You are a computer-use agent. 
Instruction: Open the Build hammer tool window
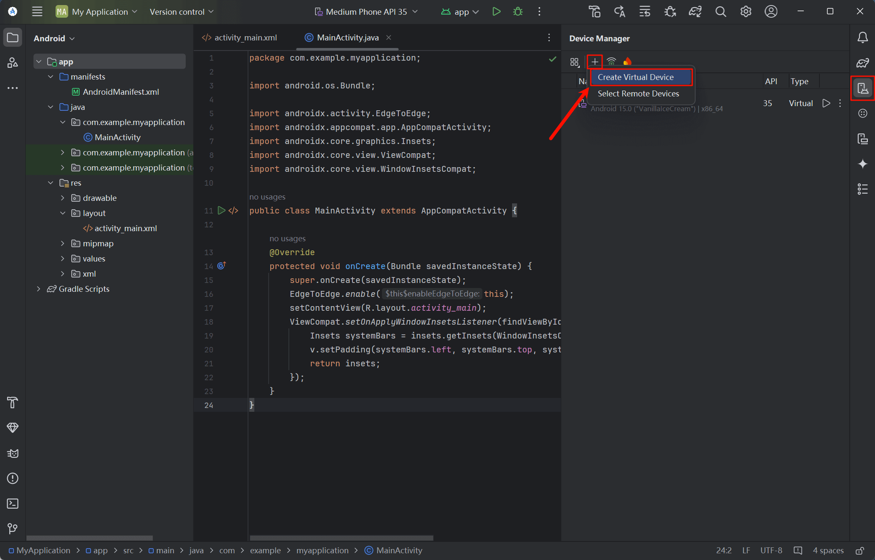[13, 403]
